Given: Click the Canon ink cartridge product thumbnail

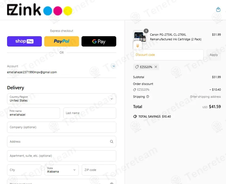Looking at the screenshot, I should click(x=140, y=36).
